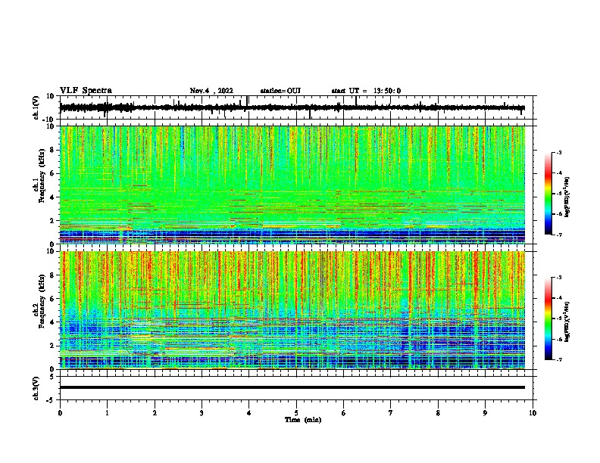This screenshot has width=600, height=463.
Task: Select the station name label in the header
Action: click(x=280, y=91)
